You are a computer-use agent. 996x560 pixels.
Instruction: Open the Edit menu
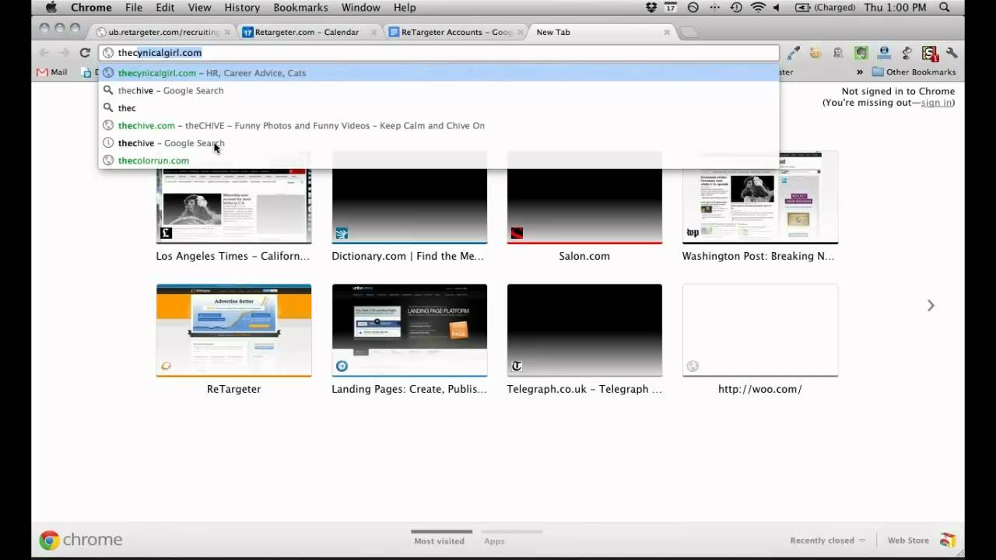165,8
